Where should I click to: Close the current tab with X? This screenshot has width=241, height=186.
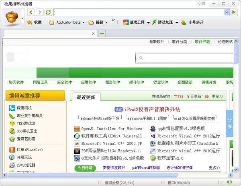pyautogui.click(x=93, y=33)
